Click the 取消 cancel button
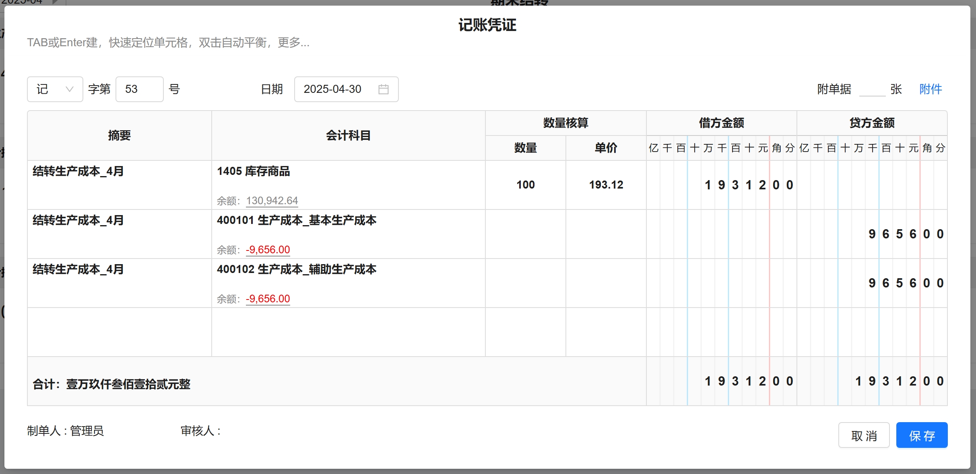The height and width of the screenshot is (474, 976). (x=864, y=435)
